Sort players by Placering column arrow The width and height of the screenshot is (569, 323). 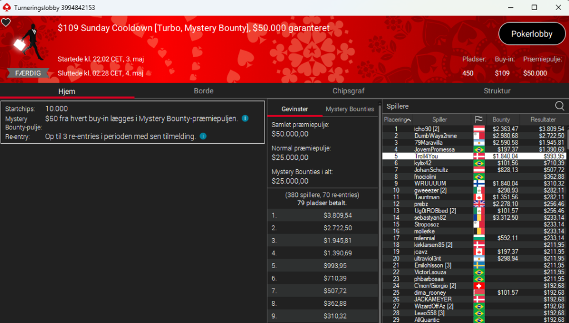(x=408, y=120)
